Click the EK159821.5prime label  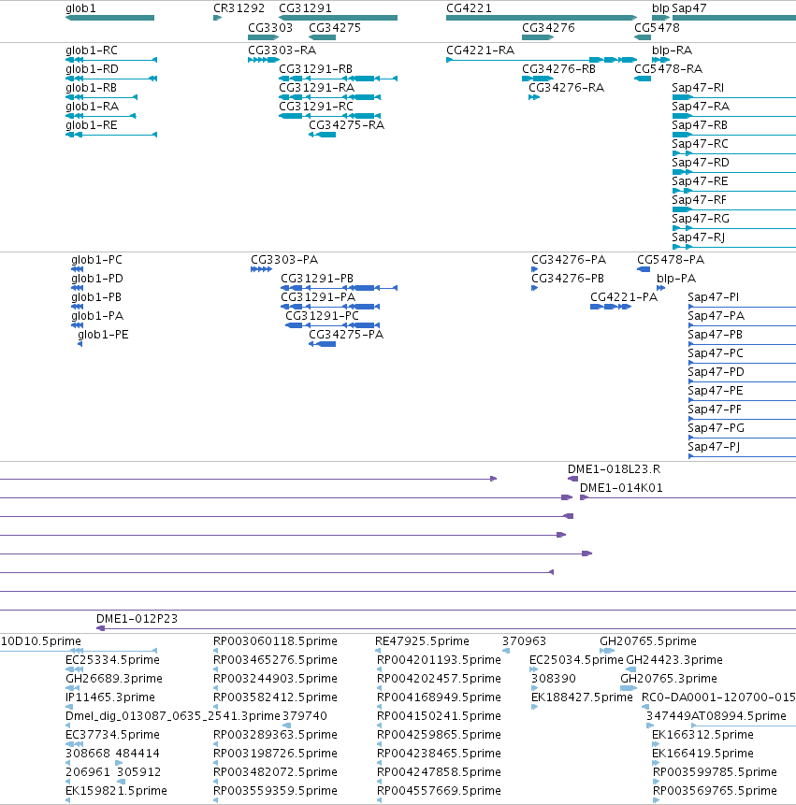pos(117,791)
